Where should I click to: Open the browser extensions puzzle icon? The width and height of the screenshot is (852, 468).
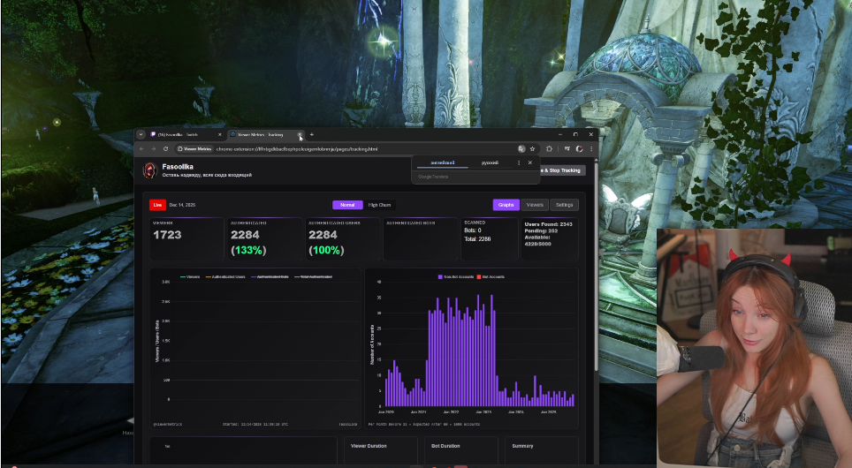549,148
